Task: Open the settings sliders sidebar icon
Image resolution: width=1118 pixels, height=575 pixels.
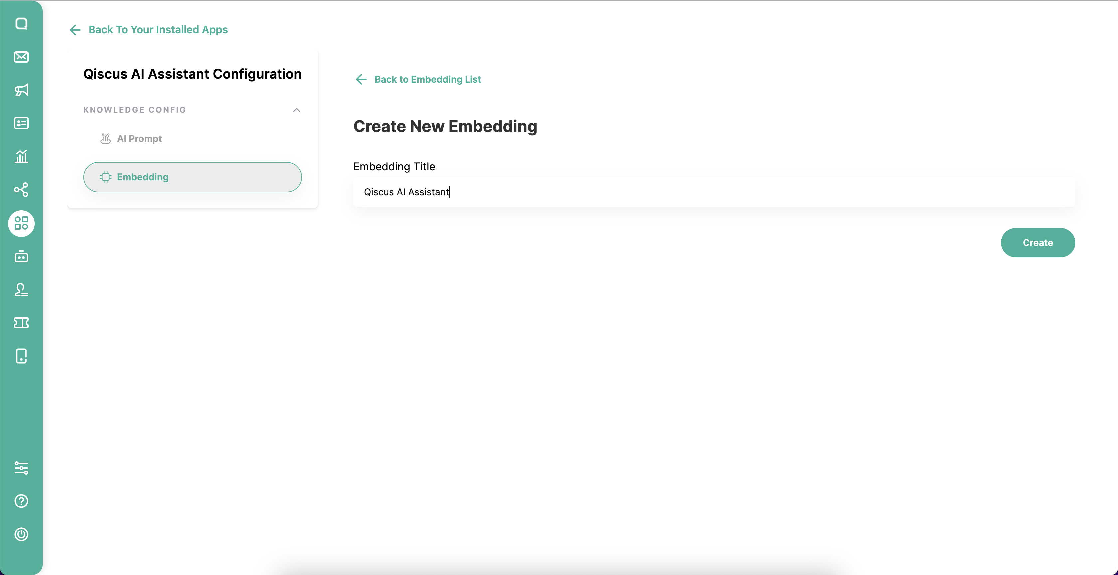Action: [21, 468]
